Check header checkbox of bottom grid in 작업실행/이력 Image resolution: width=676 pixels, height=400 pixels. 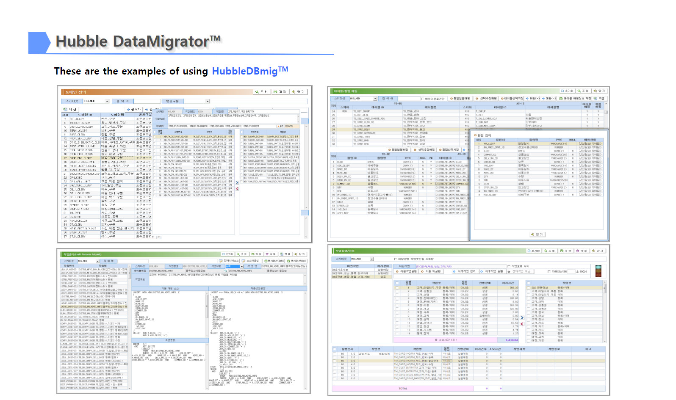pyautogui.click(x=335, y=349)
